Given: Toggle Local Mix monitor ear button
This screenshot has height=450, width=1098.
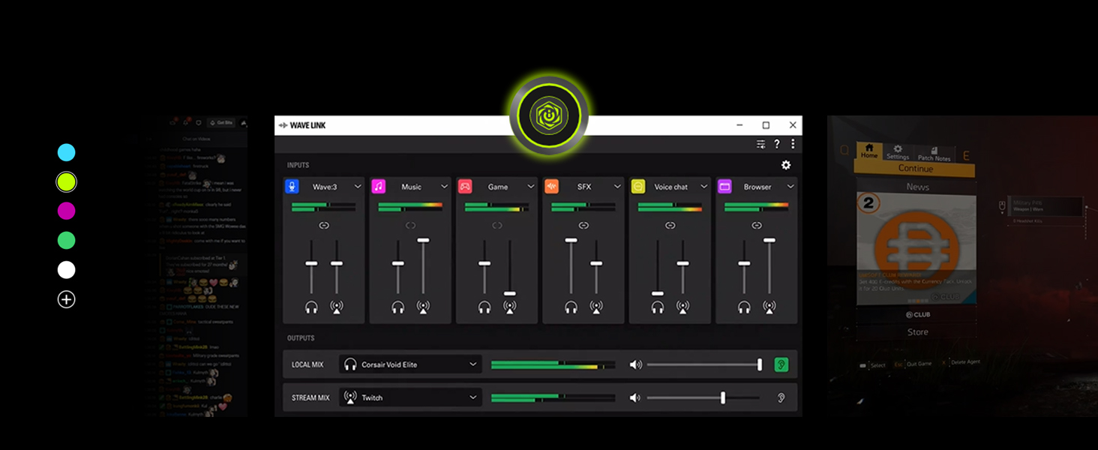Looking at the screenshot, I should 781,364.
